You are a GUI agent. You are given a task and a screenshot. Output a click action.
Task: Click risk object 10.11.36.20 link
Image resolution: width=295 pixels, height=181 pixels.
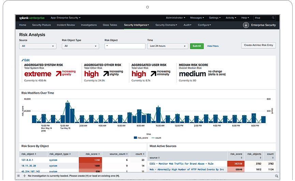[29, 166]
